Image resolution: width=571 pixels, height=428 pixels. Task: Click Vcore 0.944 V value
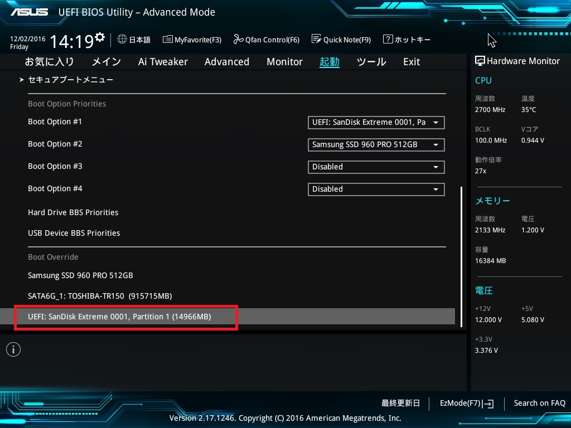click(533, 140)
